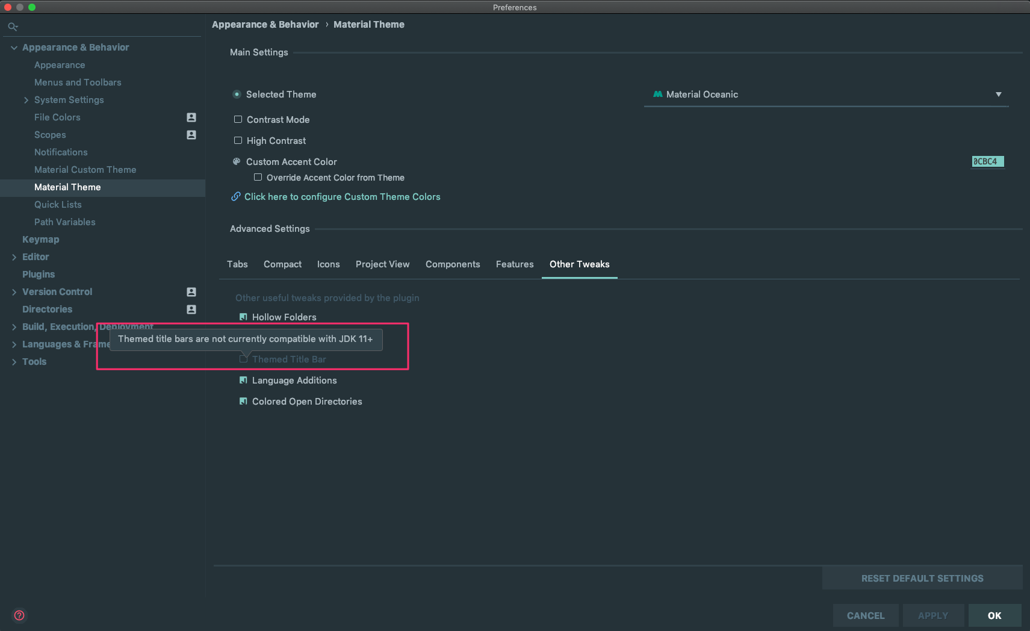
Task: Click the palette icon beside Custom Accent Color
Action: coord(237,161)
